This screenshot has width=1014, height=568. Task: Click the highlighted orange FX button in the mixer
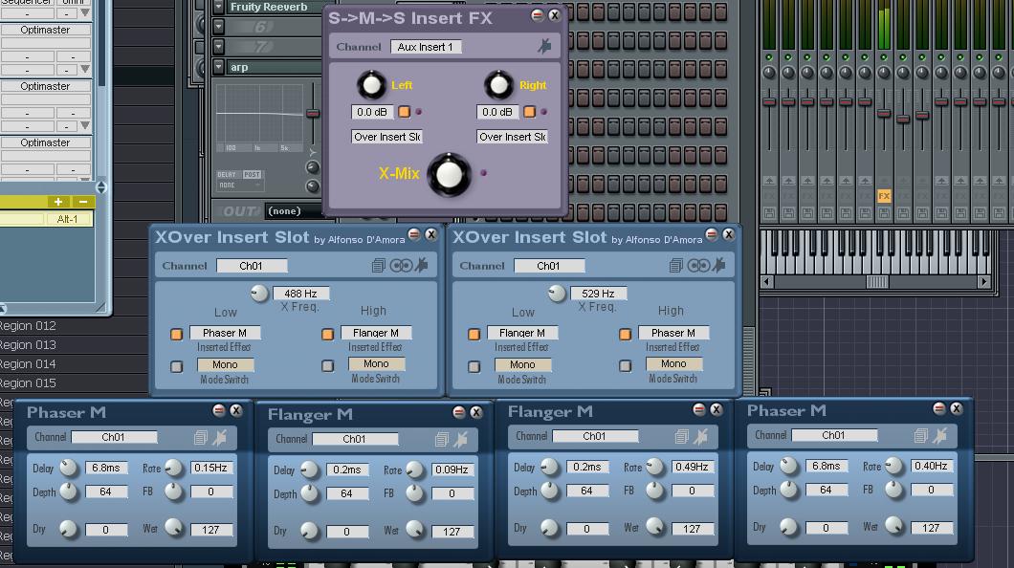(884, 196)
